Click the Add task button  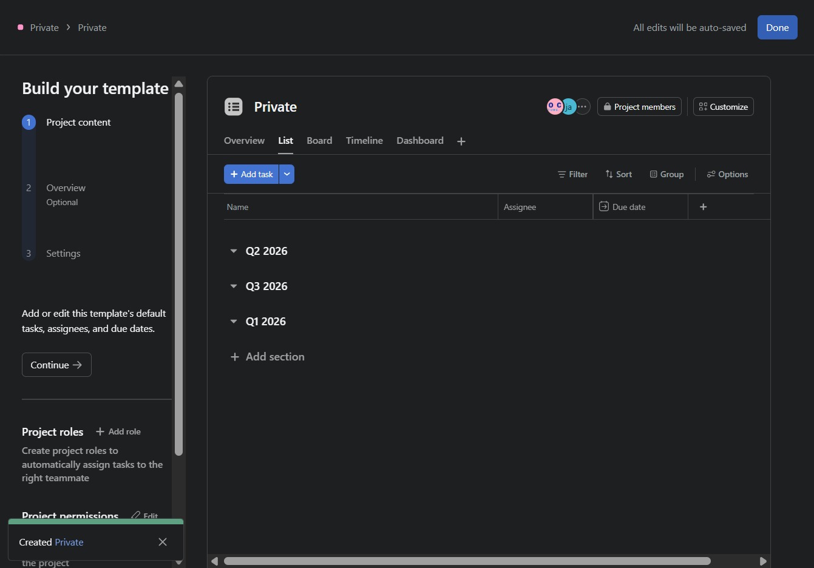251,174
